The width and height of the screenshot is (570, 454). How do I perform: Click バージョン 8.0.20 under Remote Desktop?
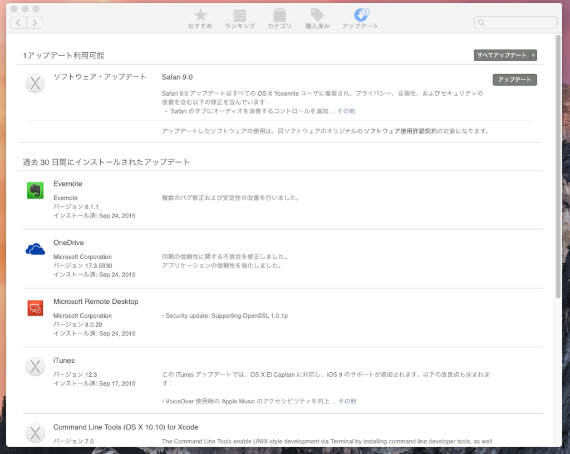coord(77,324)
